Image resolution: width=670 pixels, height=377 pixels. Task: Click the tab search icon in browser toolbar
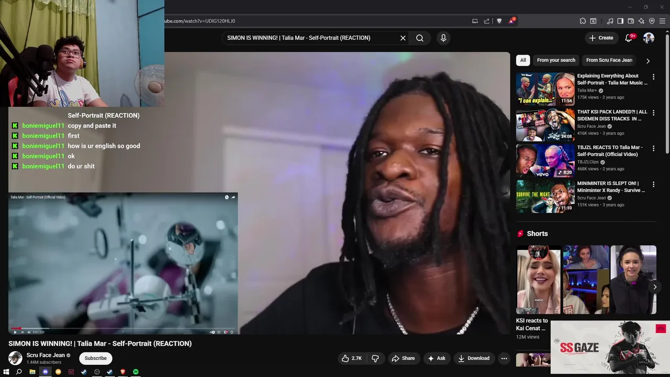tap(593, 21)
